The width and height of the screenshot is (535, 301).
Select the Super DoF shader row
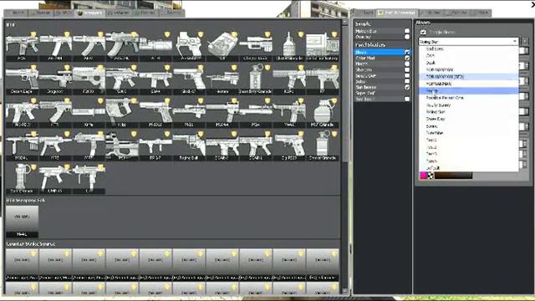tap(382, 93)
